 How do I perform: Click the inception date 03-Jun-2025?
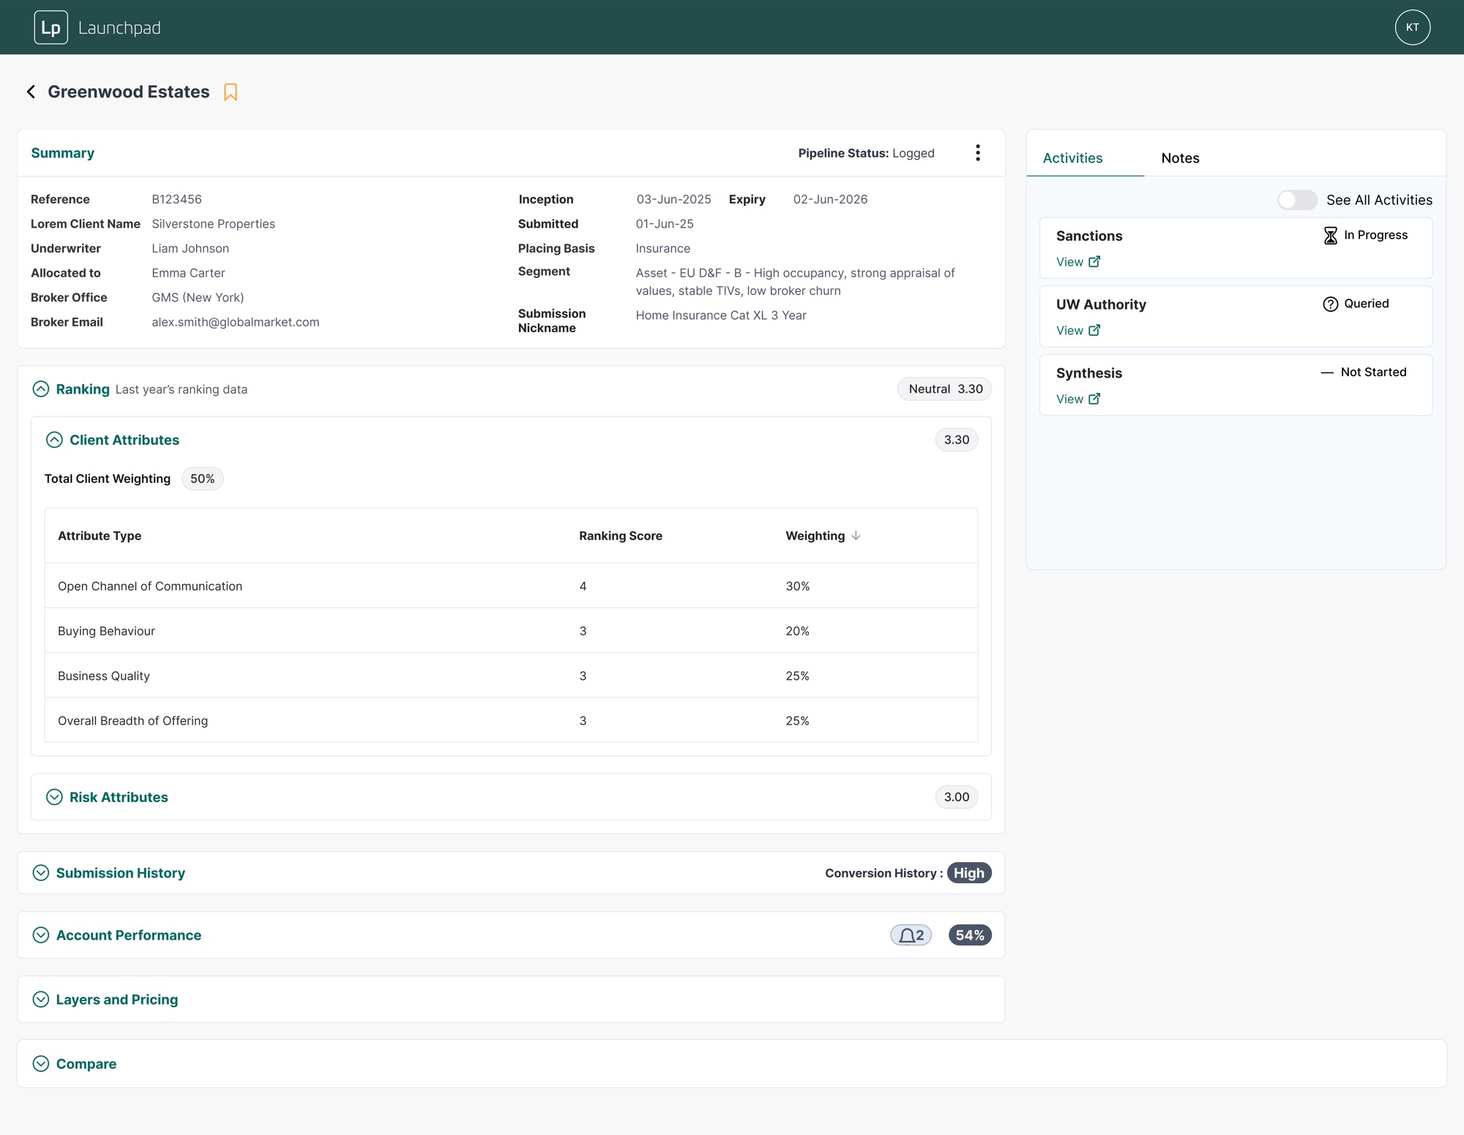point(673,199)
